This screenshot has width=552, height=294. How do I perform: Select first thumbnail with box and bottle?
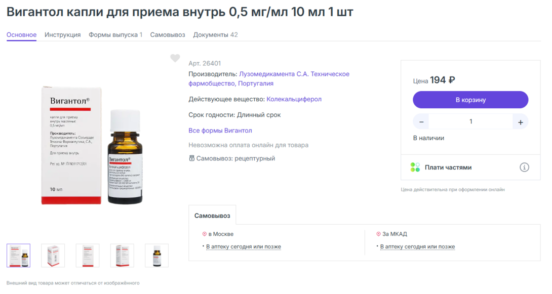(18, 256)
